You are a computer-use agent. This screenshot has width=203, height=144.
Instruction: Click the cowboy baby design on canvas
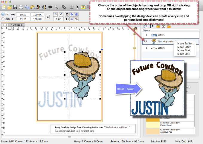point(83,75)
